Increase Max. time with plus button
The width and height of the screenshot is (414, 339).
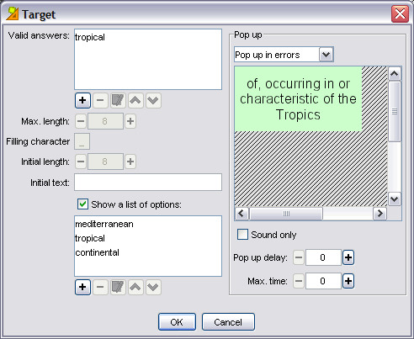pyautogui.click(x=348, y=281)
